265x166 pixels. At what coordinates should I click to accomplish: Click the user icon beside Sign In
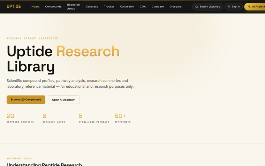[229, 7]
